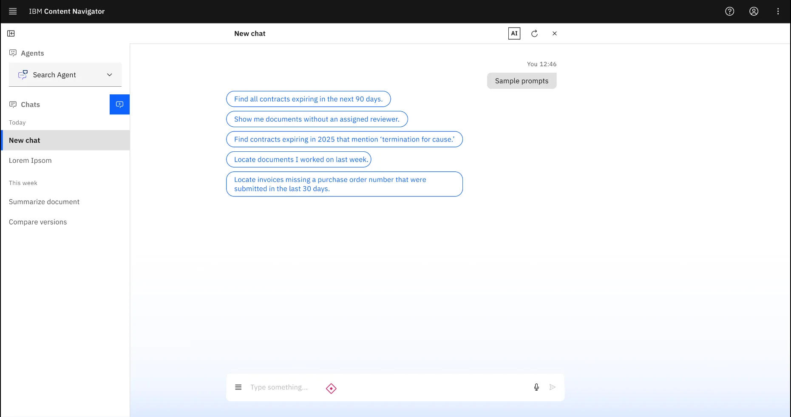
Task: Click the New chat header title
Action: point(249,34)
